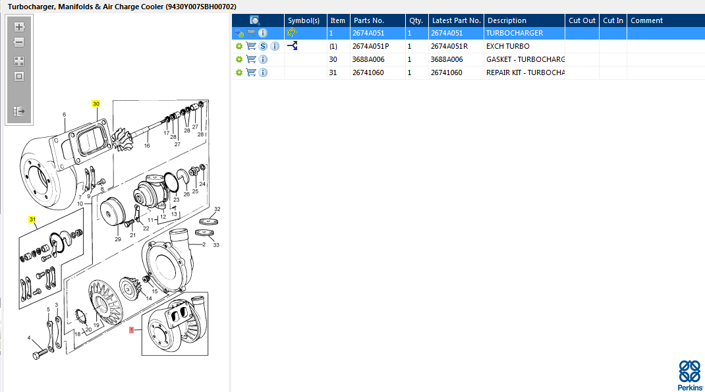Click the Qty. column header

pyautogui.click(x=416, y=20)
